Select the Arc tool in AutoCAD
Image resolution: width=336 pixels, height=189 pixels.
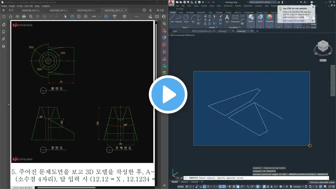tap(193, 19)
